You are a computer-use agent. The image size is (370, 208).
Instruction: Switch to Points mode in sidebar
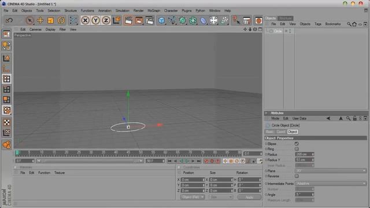[6, 79]
